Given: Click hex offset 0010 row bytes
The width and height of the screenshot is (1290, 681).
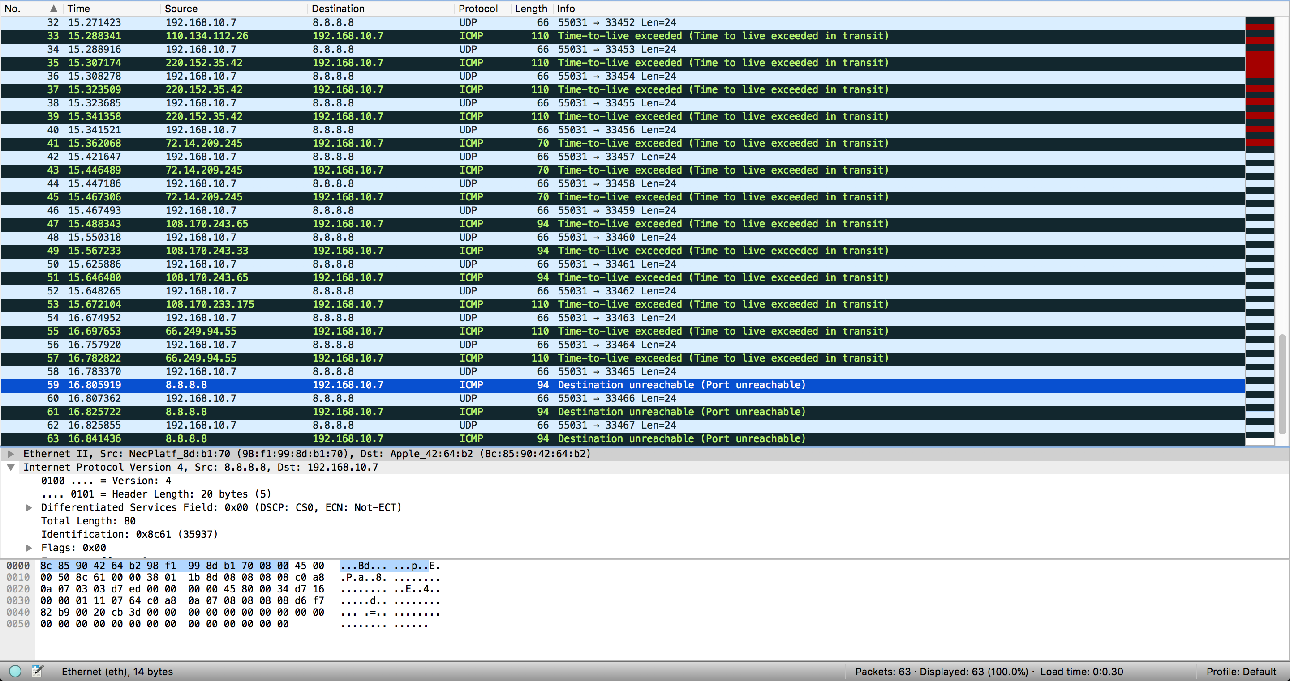Looking at the screenshot, I should click(x=182, y=577).
